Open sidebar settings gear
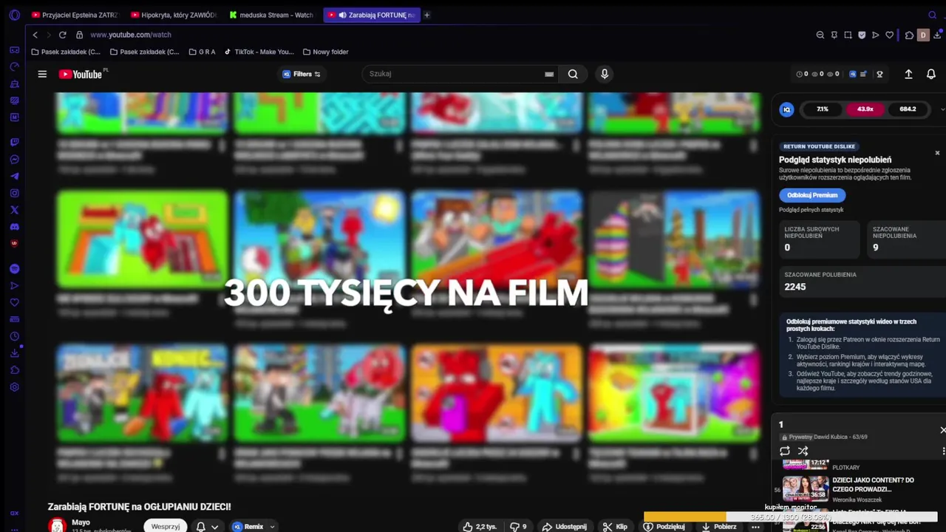This screenshot has height=532, width=946. coord(14,387)
